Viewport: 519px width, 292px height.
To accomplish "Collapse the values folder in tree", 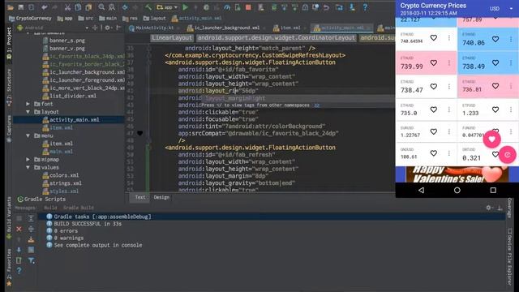I will 28,167.
